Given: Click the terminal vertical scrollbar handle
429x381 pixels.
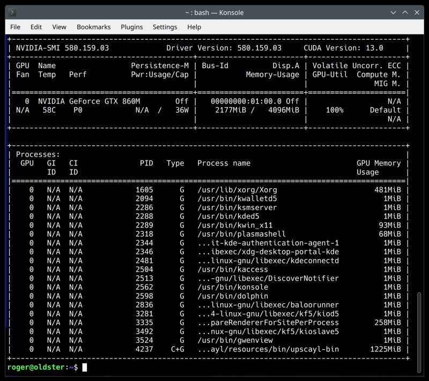Looking at the screenshot, I should (x=419, y=332).
